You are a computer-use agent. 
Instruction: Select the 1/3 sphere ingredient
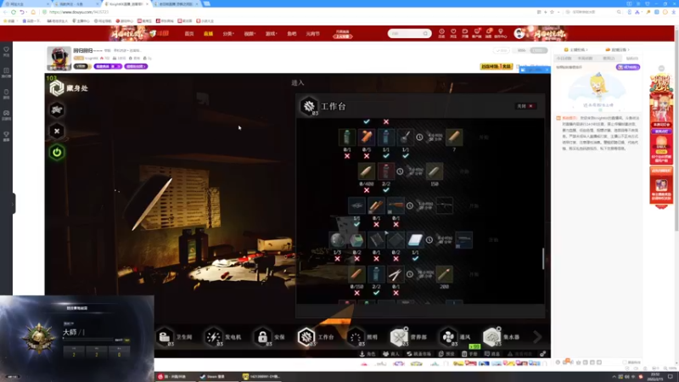coord(337,240)
